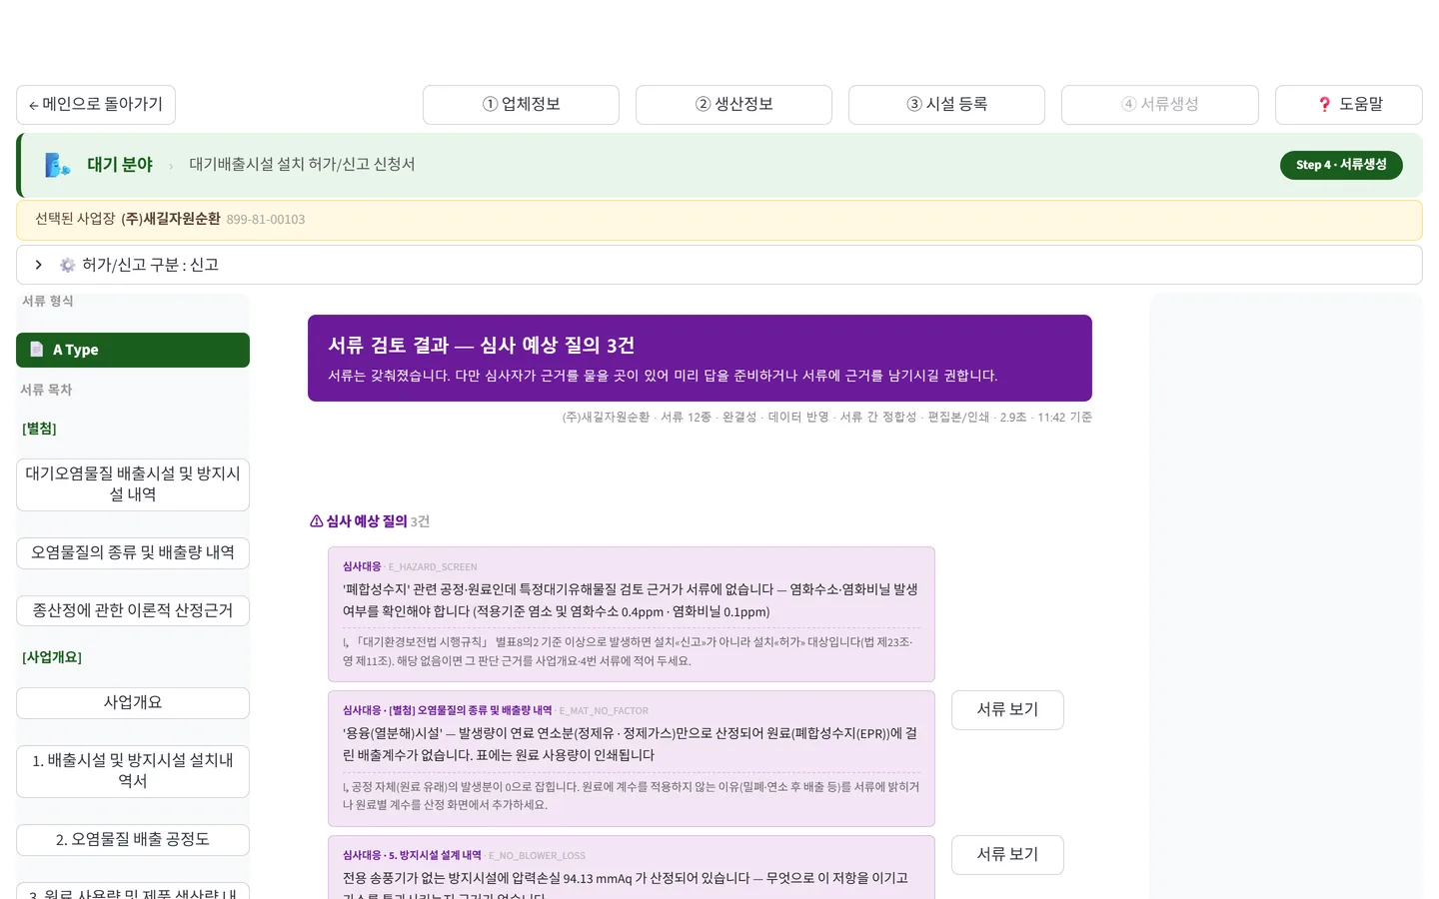The height and width of the screenshot is (899, 1439).
Task: Go back via 메인으로 돌아가기 button
Action: point(96,105)
